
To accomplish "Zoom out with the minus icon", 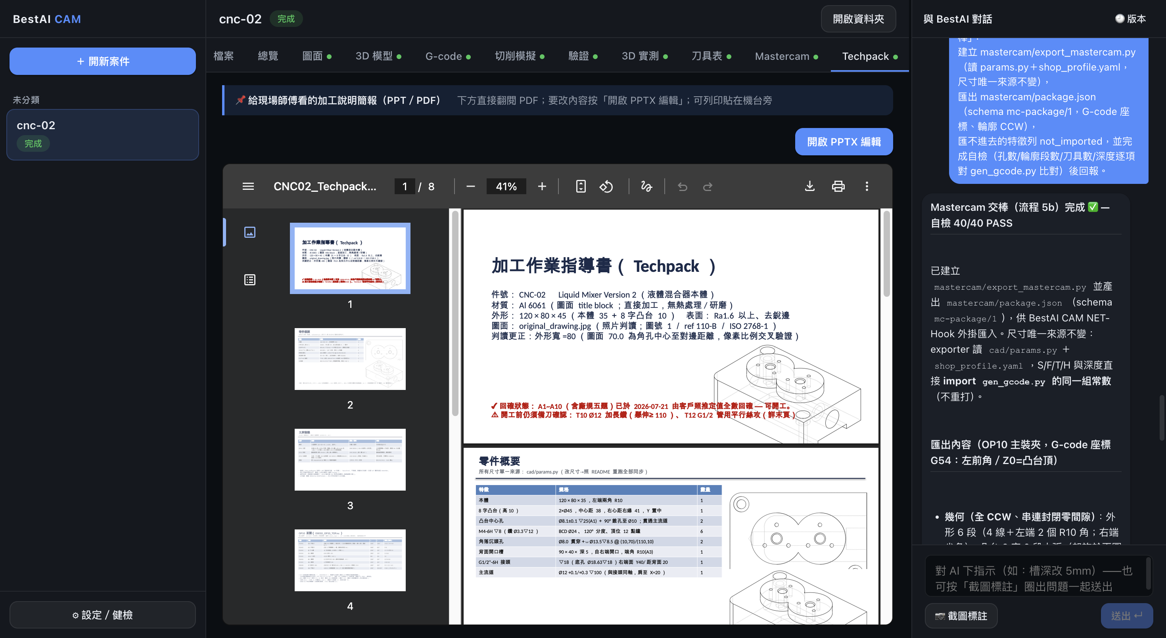I will pyautogui.click(x=471, y=186).
